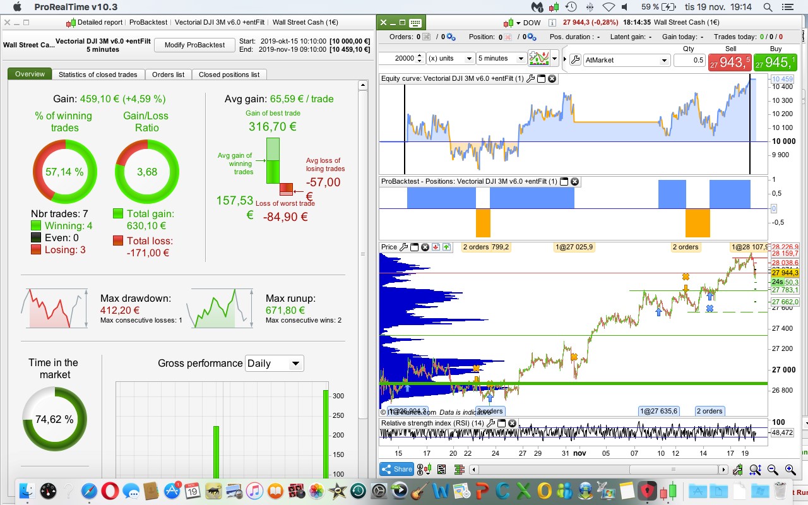
Task: Close the Price chart panel
Action: tap(425, 247)
